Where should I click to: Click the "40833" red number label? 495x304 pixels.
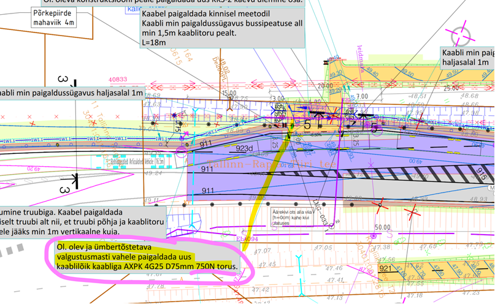click(x=117, y=79)
